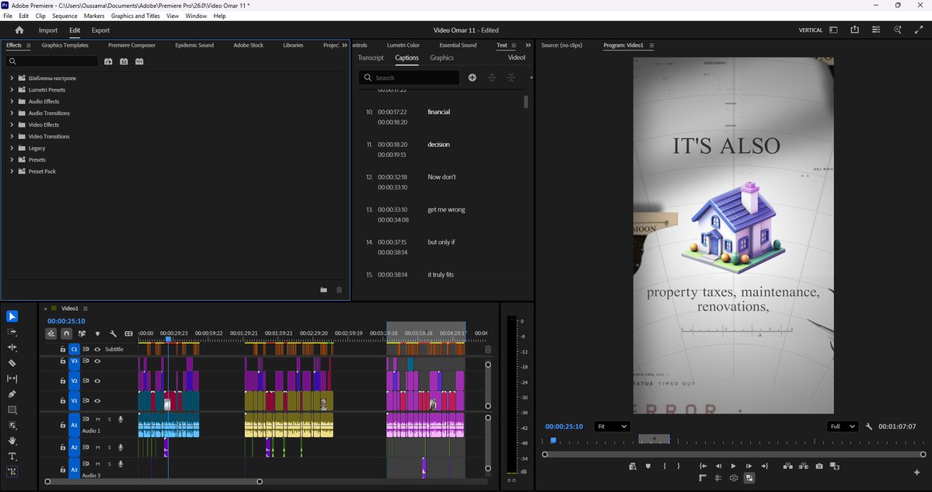Select the Ripple Edit tool
Image resolution: width=932 pixels, height=492 pixels.
(12, 347)
